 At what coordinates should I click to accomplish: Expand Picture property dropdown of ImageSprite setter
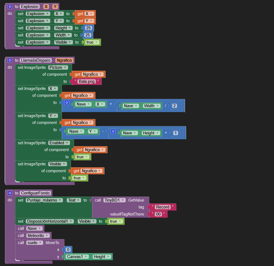click(x=58, y=67)
